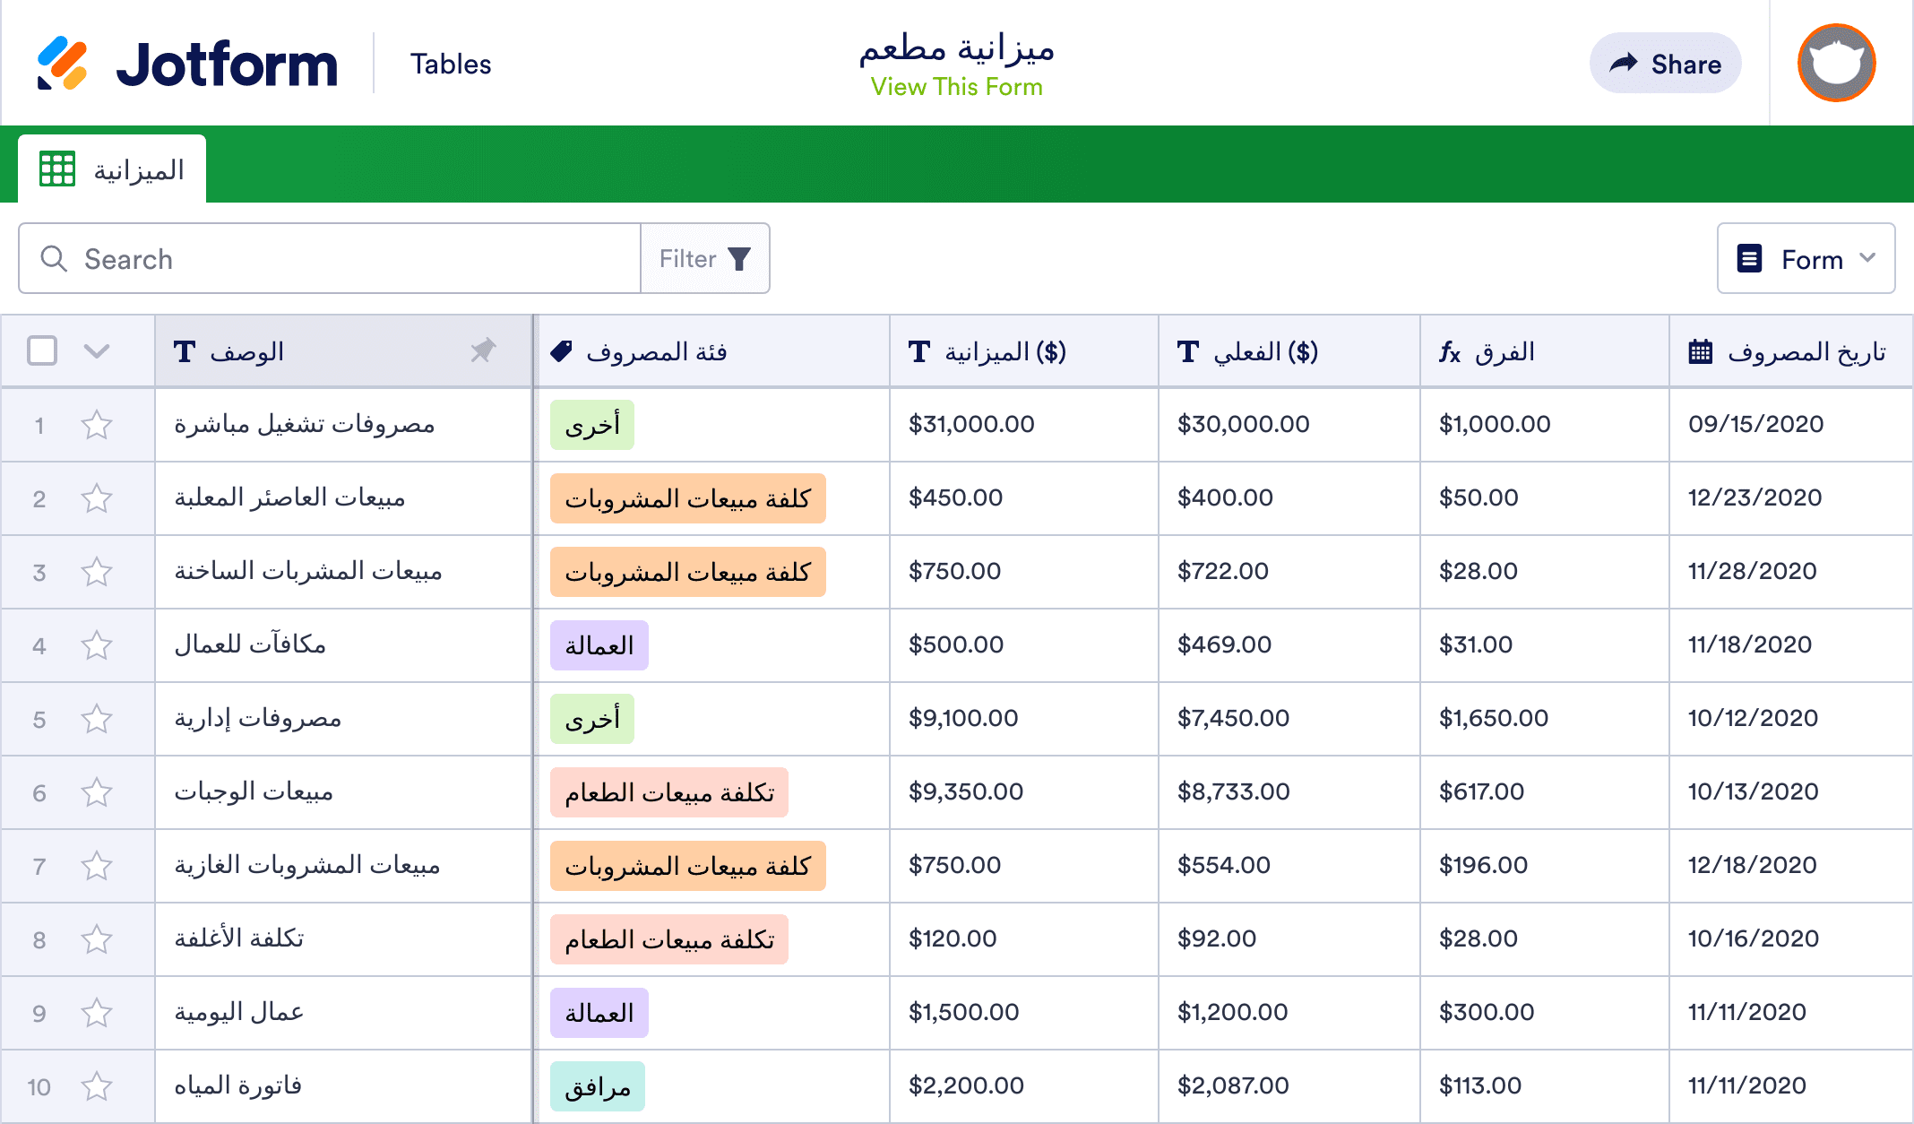Click the magnifier search icon

click(x=54, y=259)
